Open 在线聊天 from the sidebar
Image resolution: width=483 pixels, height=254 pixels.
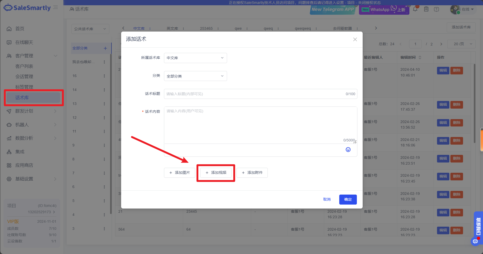pyautogui.click(x=24, y=42)
